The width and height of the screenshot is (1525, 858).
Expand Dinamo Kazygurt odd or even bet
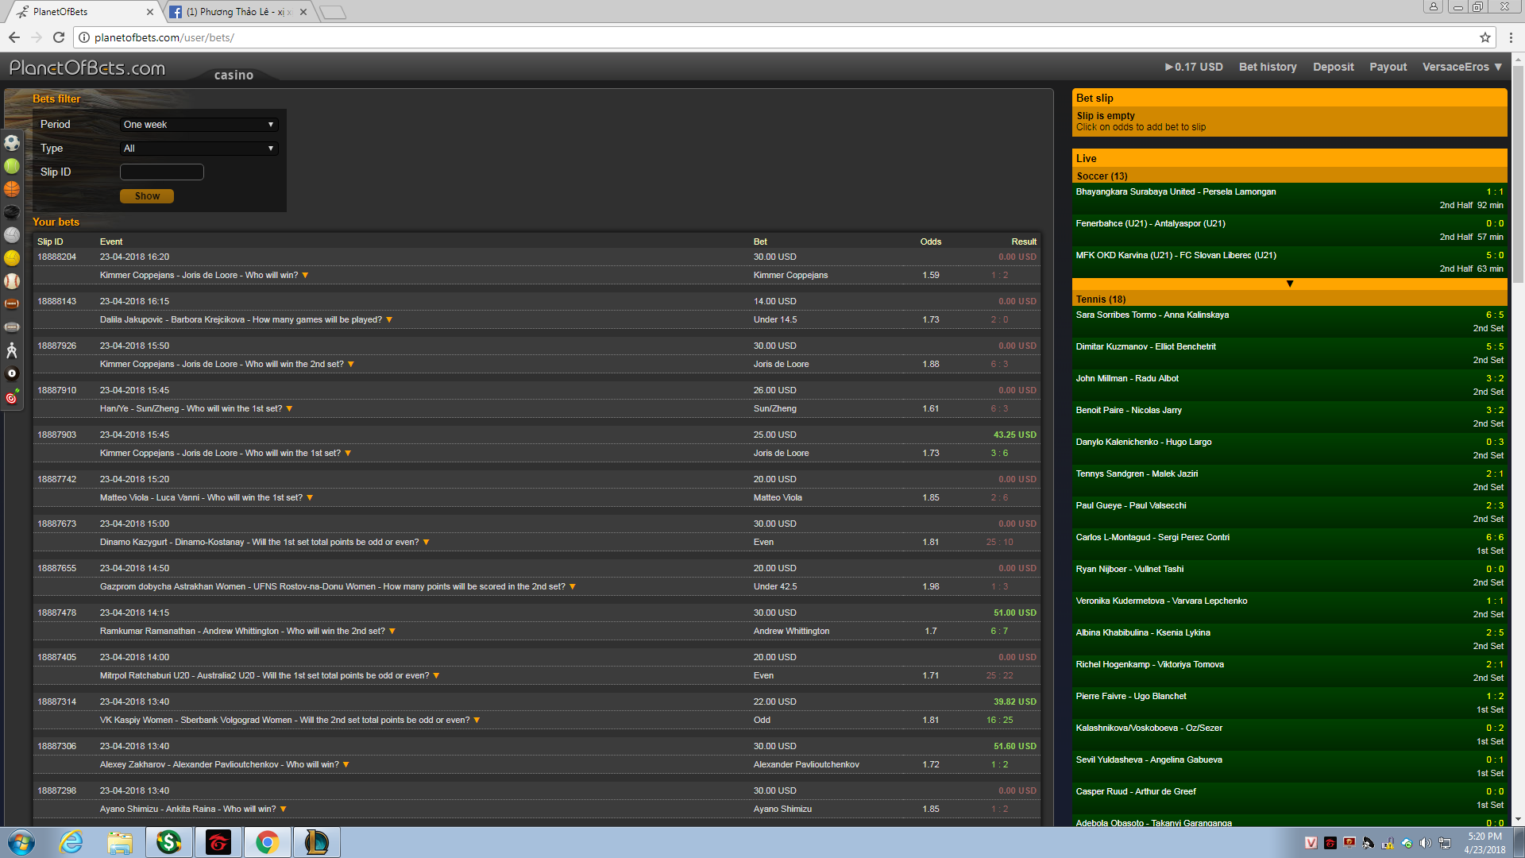click(426, 543)
